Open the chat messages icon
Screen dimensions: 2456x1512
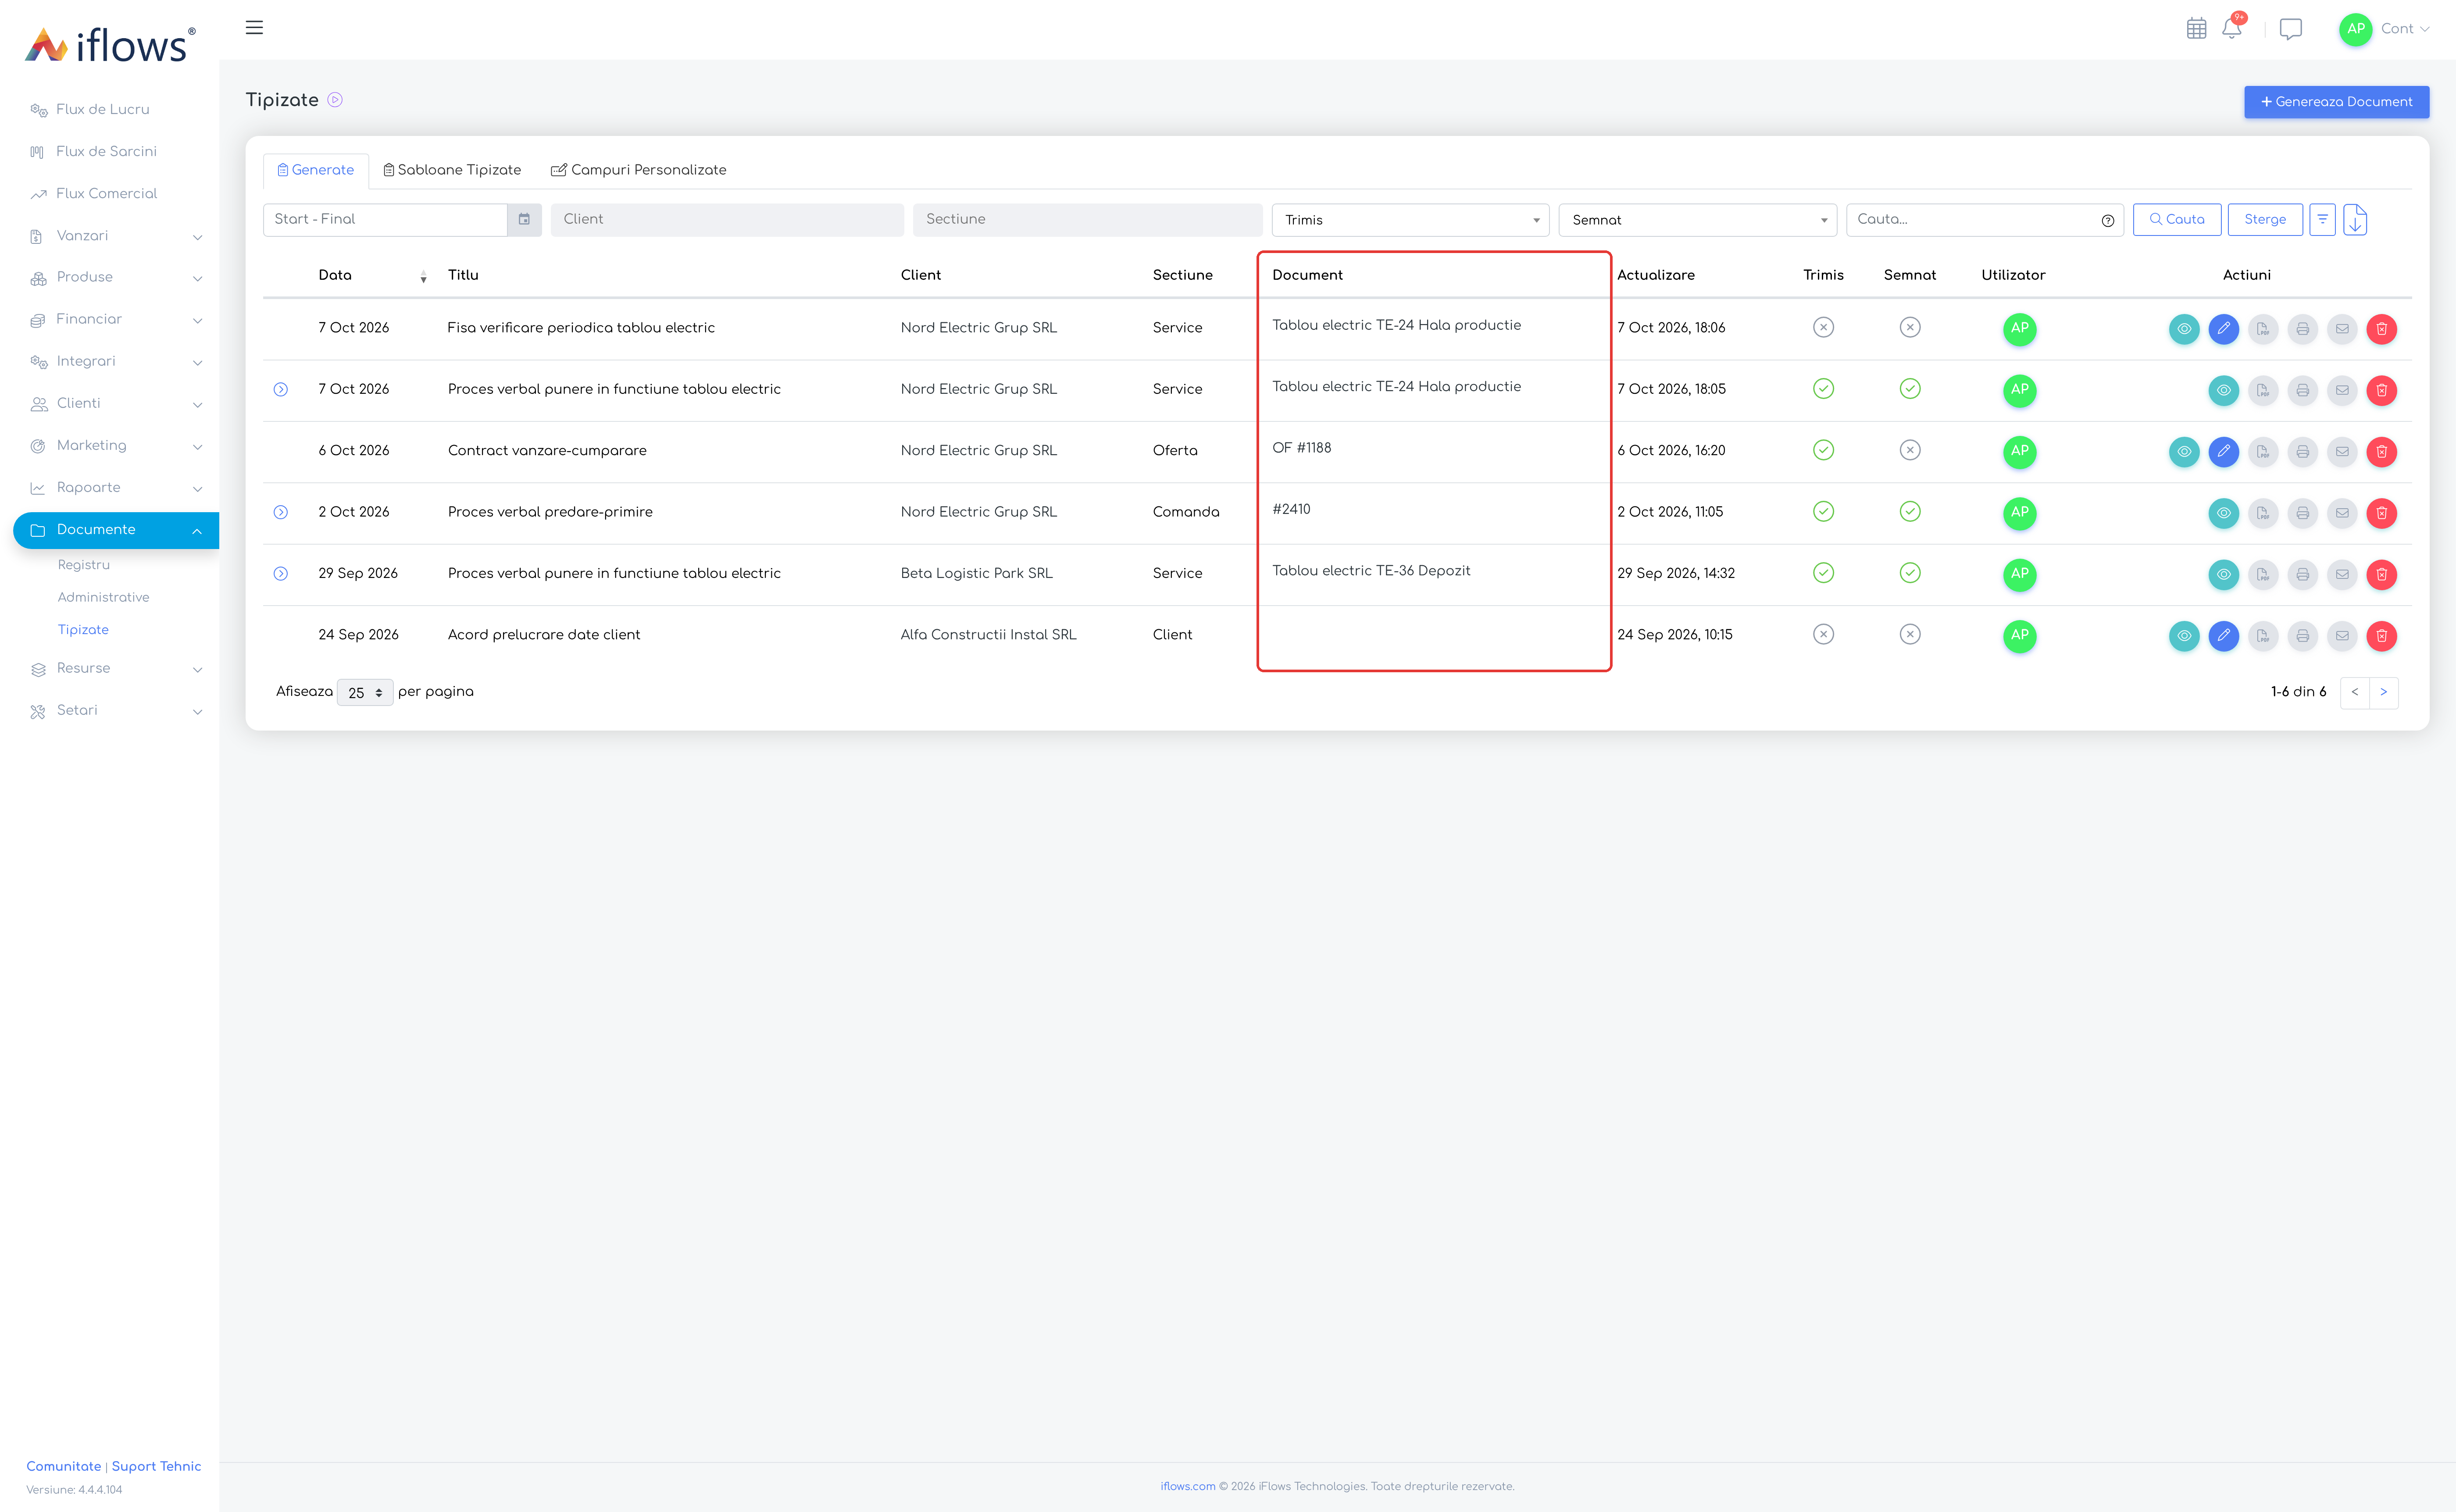[x=2290, y=29]
